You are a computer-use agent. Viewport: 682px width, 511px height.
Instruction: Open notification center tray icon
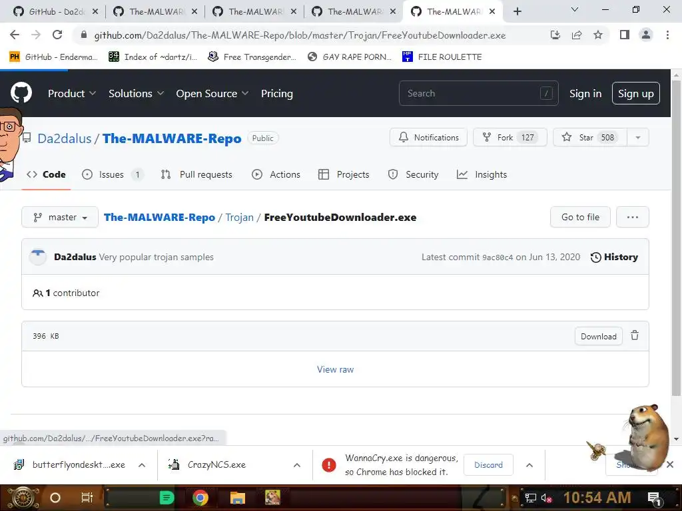pyautogui.click(x=654, y=498)
